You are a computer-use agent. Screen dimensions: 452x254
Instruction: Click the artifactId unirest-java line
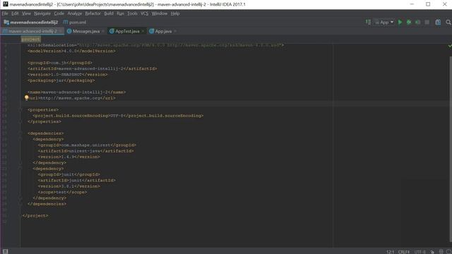[x=85, y=151]
